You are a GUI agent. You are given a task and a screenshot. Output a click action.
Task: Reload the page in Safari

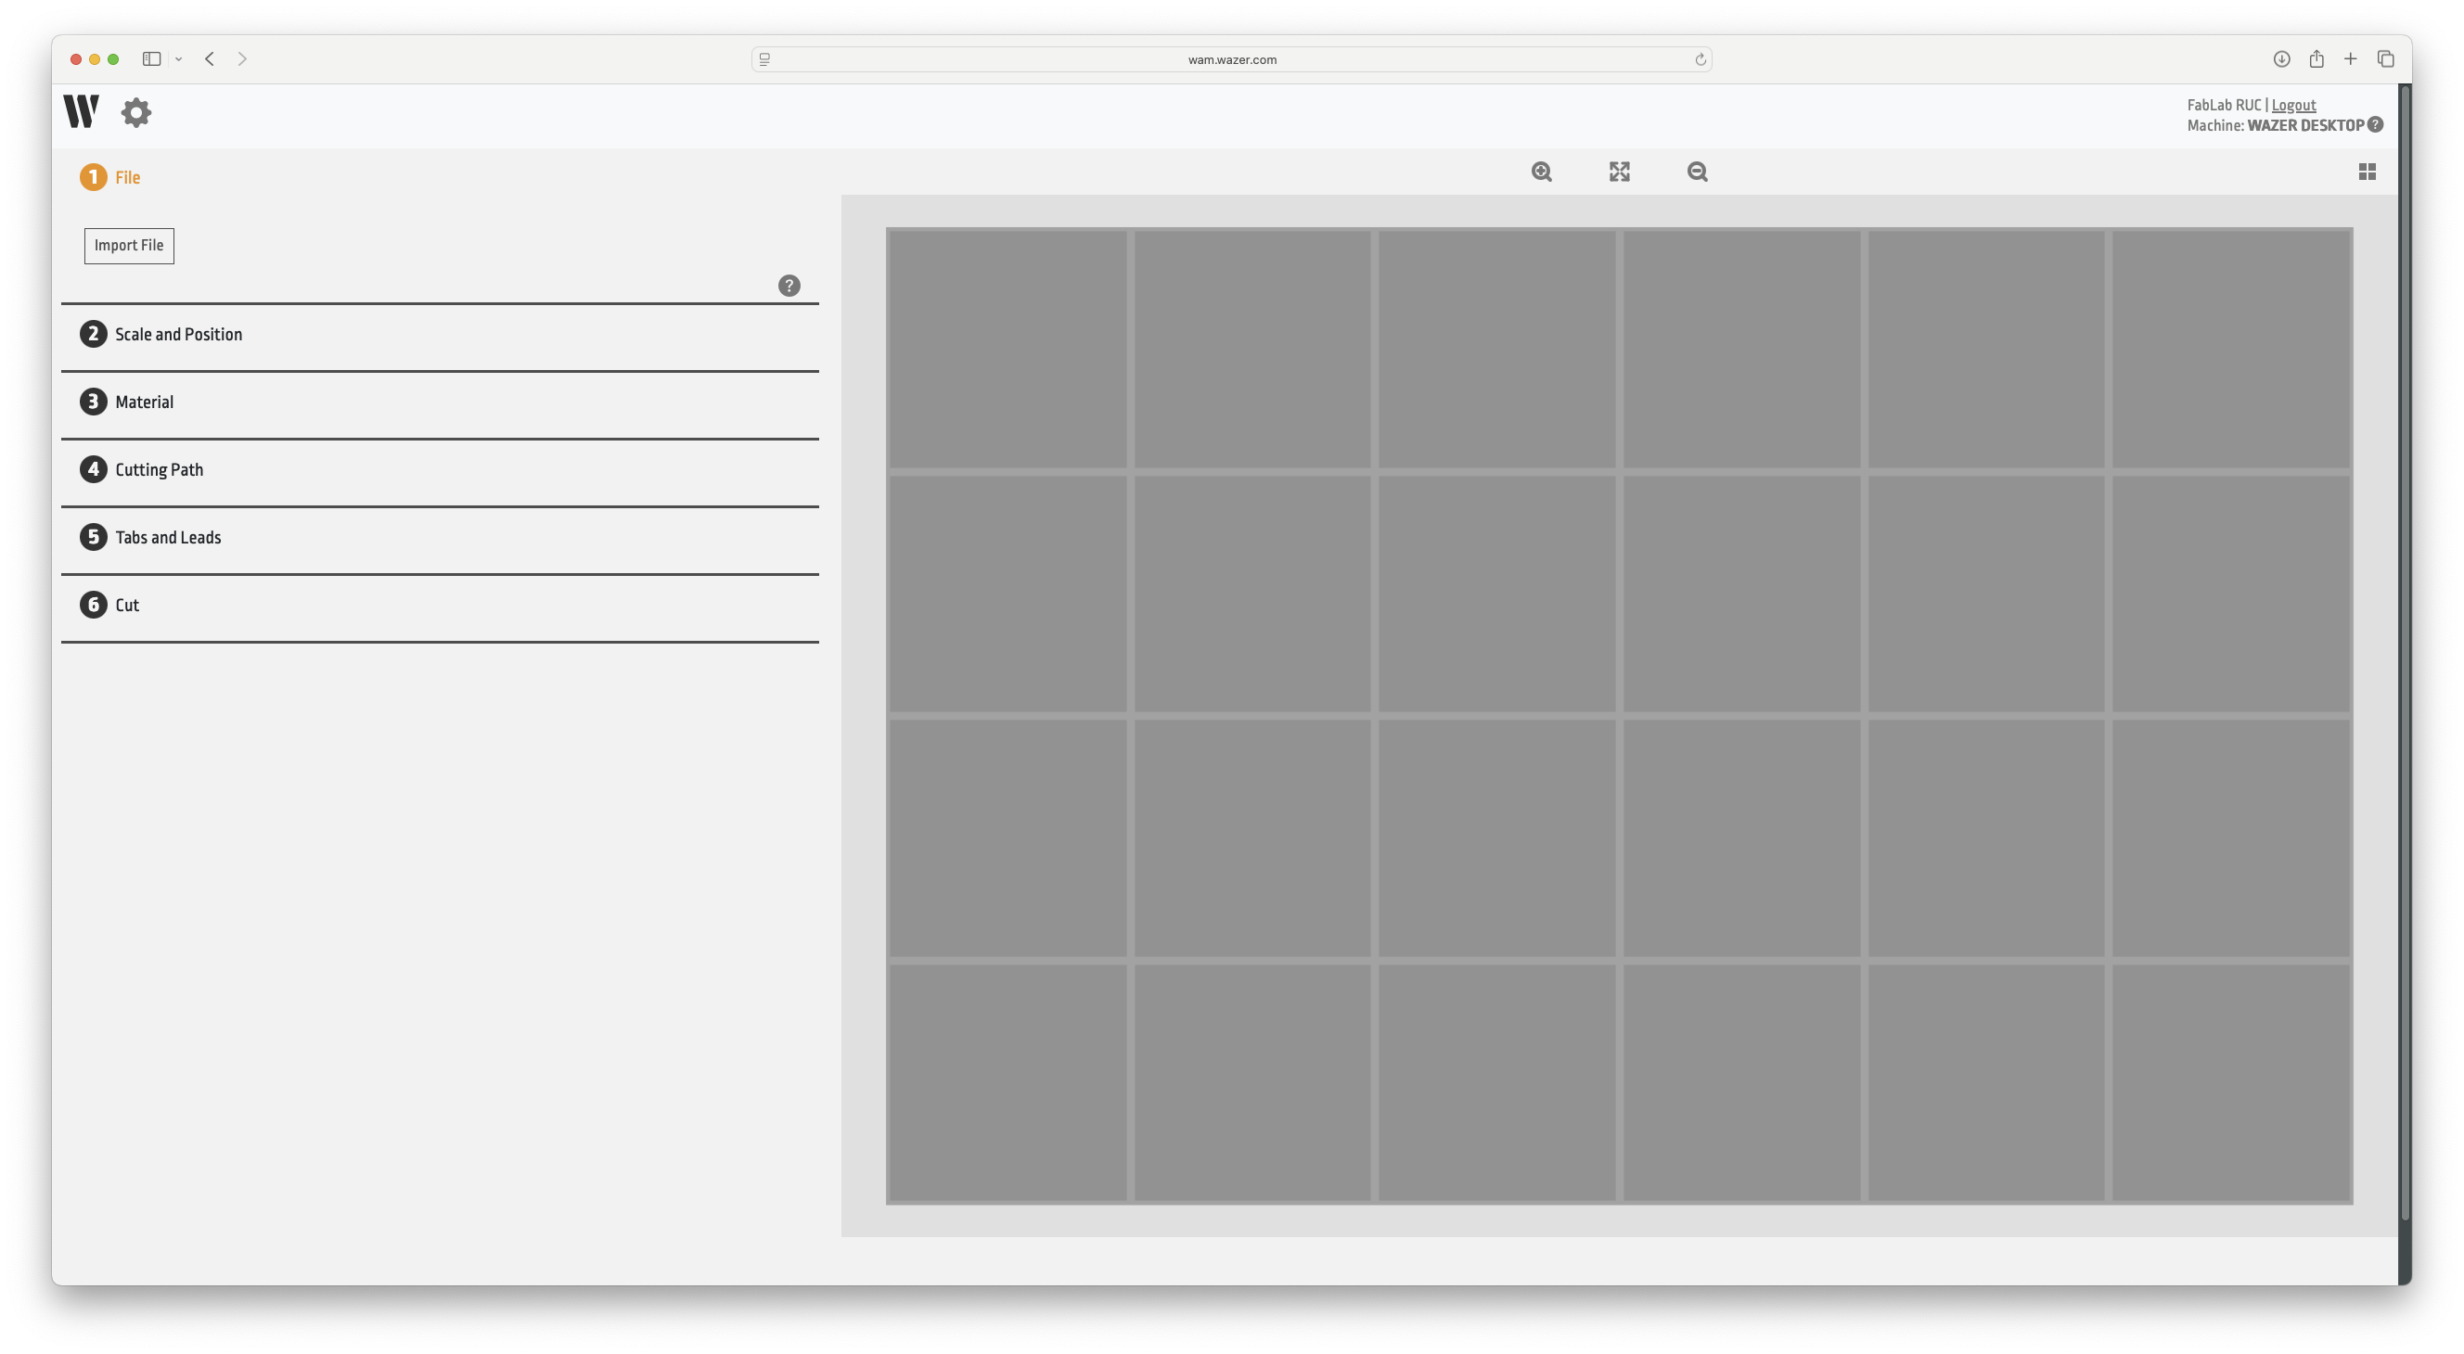tap(1700, 59)
